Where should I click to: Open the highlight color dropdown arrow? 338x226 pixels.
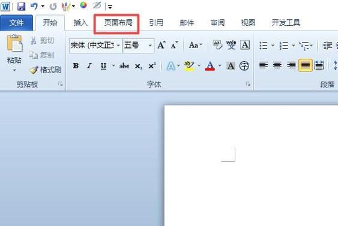199,66
